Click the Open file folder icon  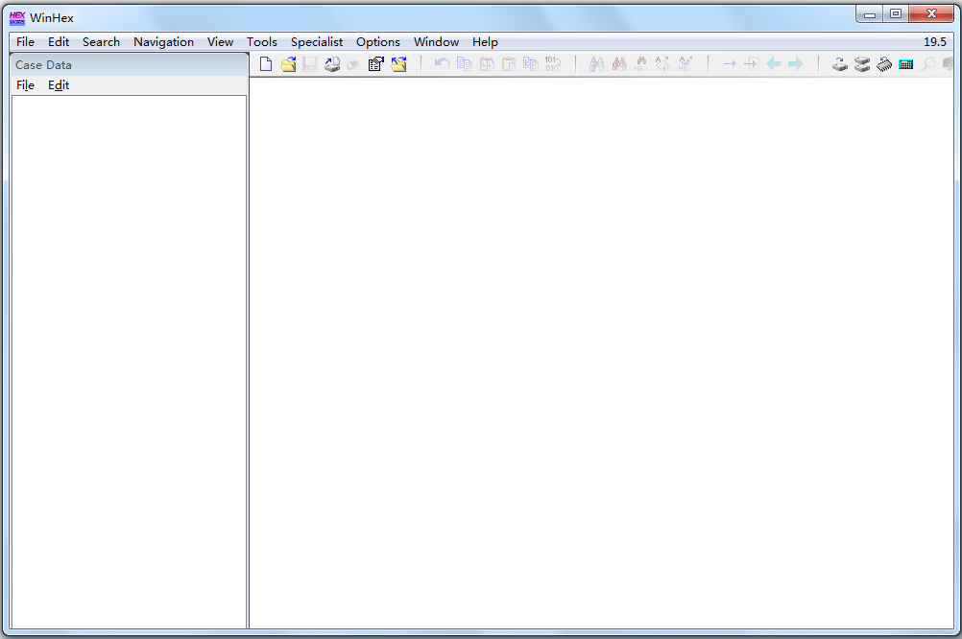pos(288,63)
